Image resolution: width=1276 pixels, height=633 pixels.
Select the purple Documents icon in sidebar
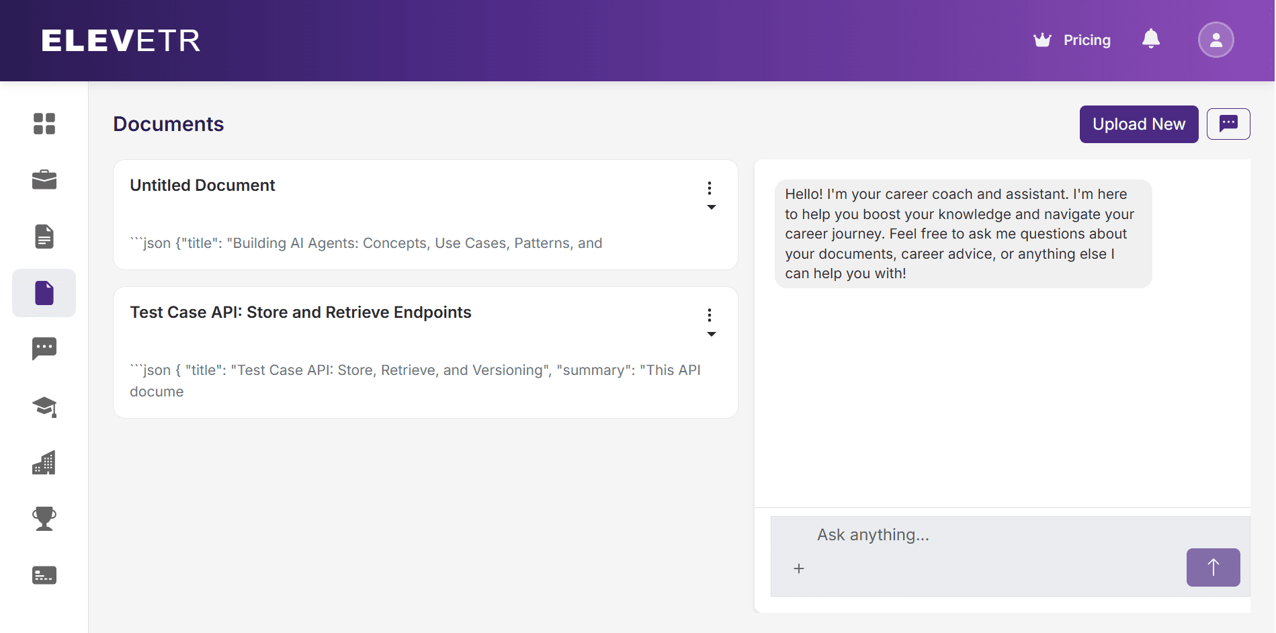point(44,293)
